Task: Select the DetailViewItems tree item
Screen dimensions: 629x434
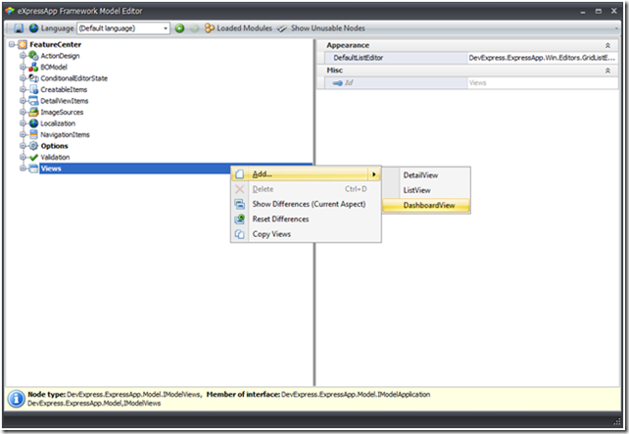Action: [x=65, y=101]
